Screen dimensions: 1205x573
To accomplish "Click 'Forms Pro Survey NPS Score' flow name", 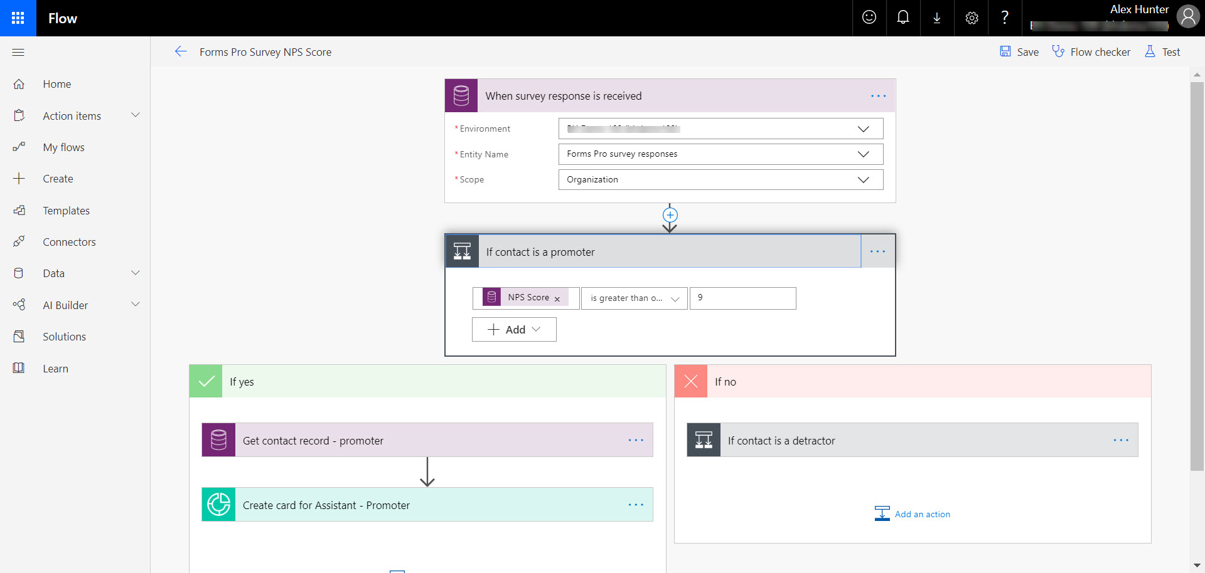I will coord(265,52).
